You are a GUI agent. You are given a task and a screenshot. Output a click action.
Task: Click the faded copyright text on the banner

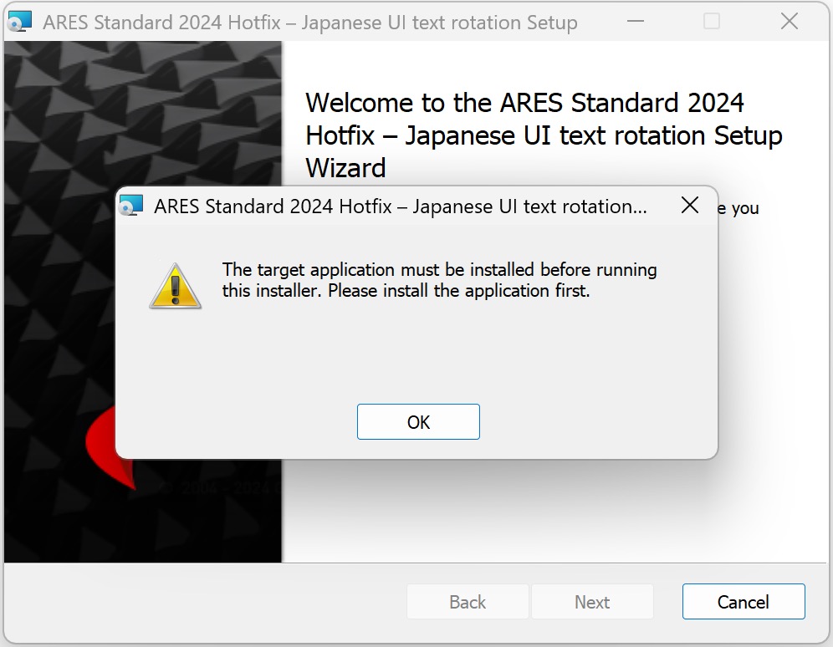coord(221,487)
